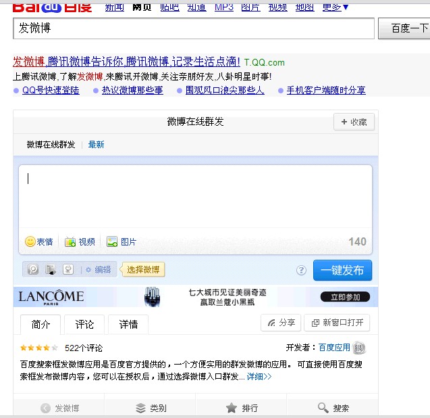Click the star rating icons

pyautogui.click(x=39, y=348)
